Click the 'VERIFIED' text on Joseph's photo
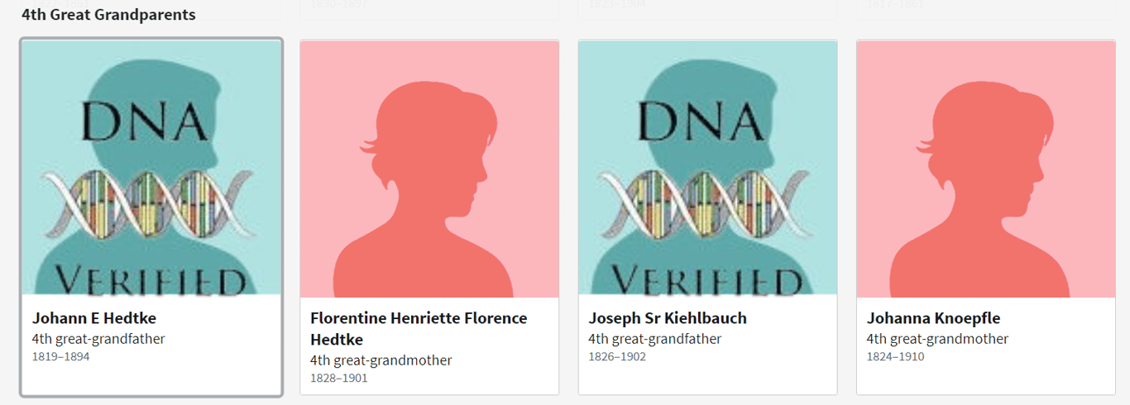The height and width of the screenshot is (405, 1130). [x=707, y=281]
